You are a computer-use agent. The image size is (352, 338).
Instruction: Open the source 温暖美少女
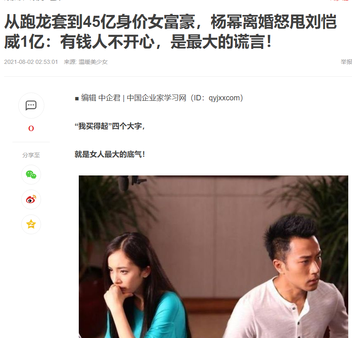tap(93, 62)
